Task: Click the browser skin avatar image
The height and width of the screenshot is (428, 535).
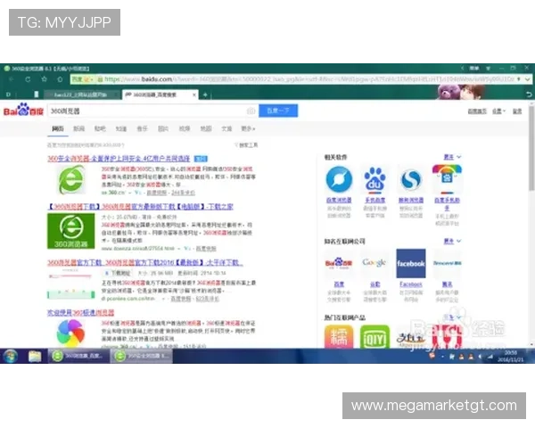Action: click(x=461, y=92)
